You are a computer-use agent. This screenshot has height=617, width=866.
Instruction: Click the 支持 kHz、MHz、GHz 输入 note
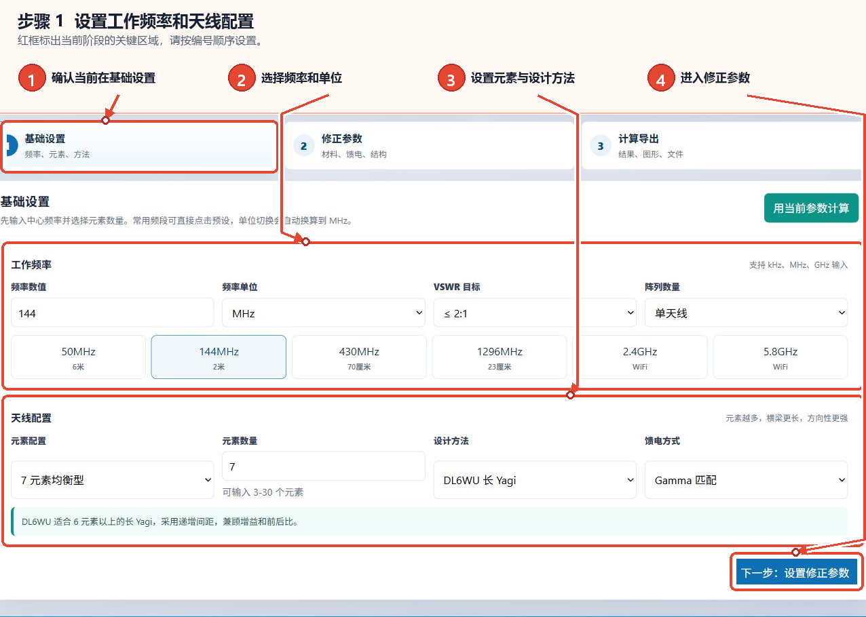click(x=798, y=265)
